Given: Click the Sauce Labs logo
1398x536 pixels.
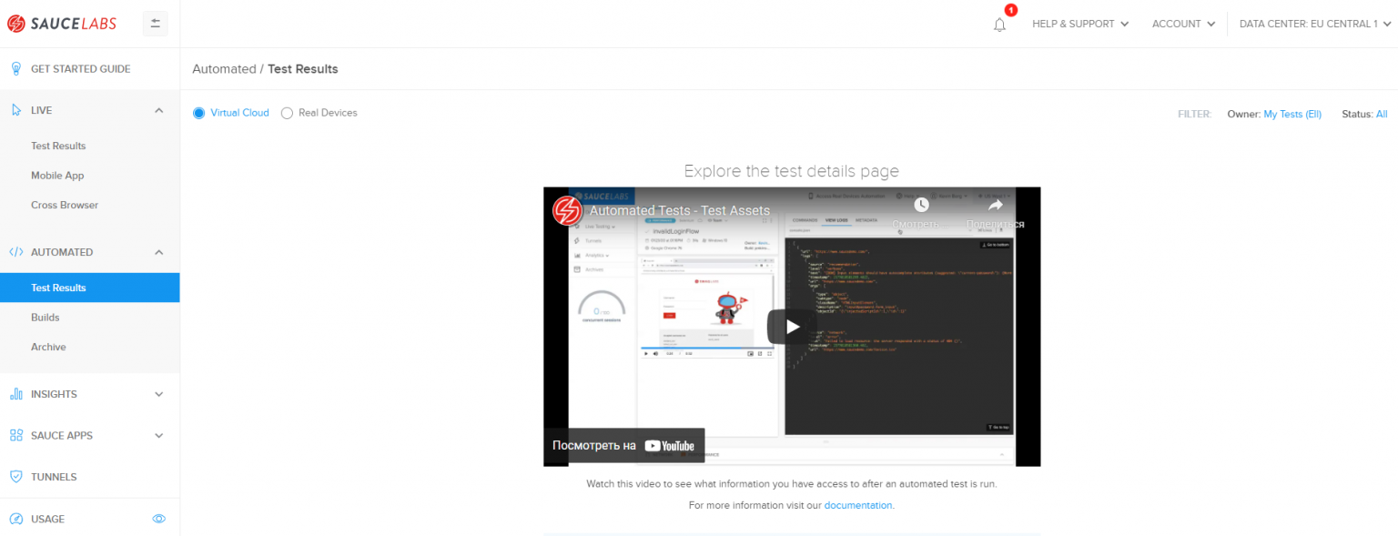Looking at the screenshot, I should point(62,23).
